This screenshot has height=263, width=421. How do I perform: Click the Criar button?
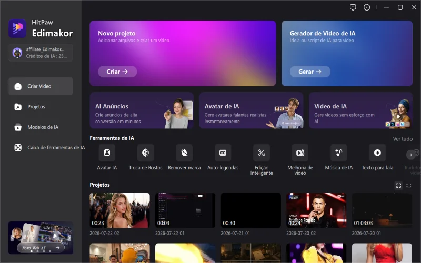pyautogui.click(x=117, y=72)
